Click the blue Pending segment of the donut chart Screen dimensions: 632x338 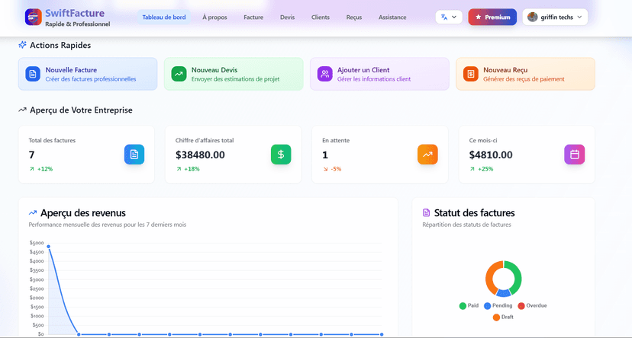(503, 293)
